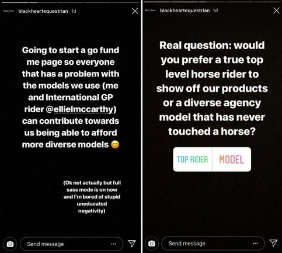Tap the go fund me story text
Screen dimensions: 282x253
71,98
